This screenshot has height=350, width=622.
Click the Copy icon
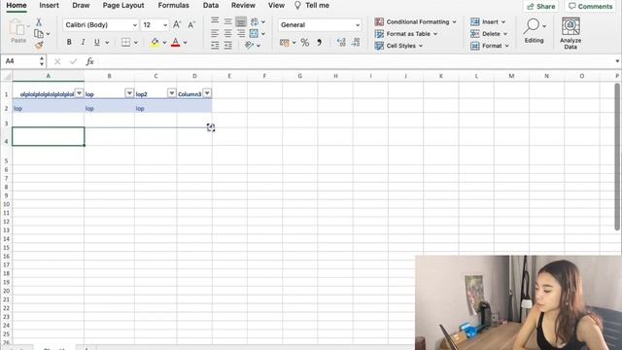click(x=39, y=34)
